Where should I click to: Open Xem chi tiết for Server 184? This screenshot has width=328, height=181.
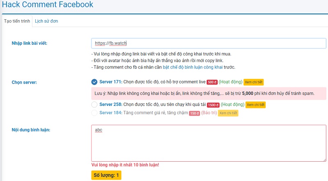coord(228,113)
